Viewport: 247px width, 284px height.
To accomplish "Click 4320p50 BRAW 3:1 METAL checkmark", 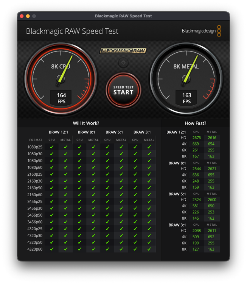I will pos(149,242).
